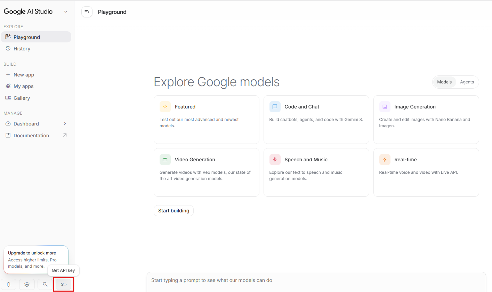Click the My apps grid icon
The image size is (492, 292).
8,86
